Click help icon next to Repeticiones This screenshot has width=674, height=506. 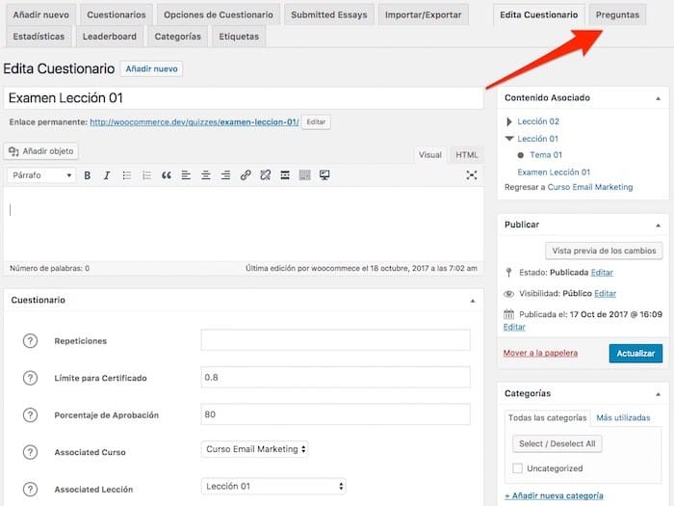tap(30, 341)
